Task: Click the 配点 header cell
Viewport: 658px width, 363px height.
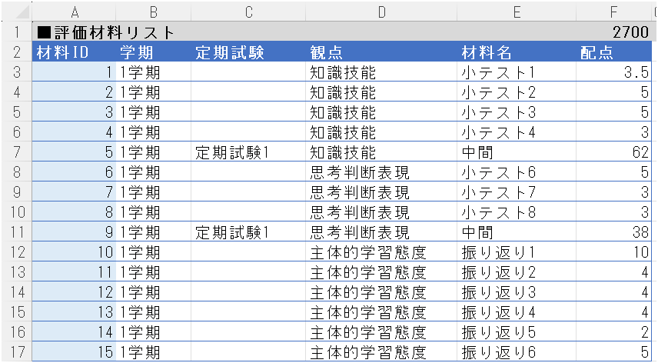Action: click(x=613, y=52)
